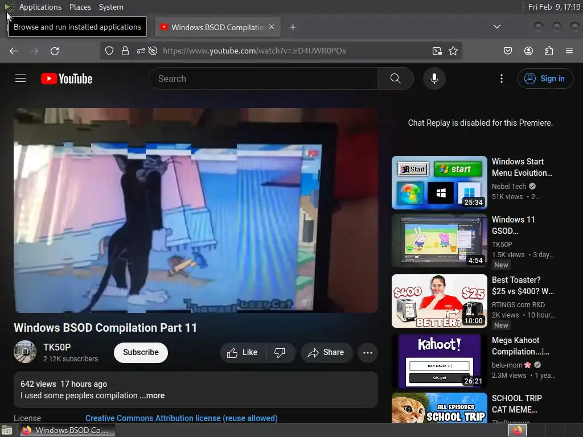The image size is (583, 437).
Task: Open the tracking protection shield icon
Action: [x=109, y=51]
